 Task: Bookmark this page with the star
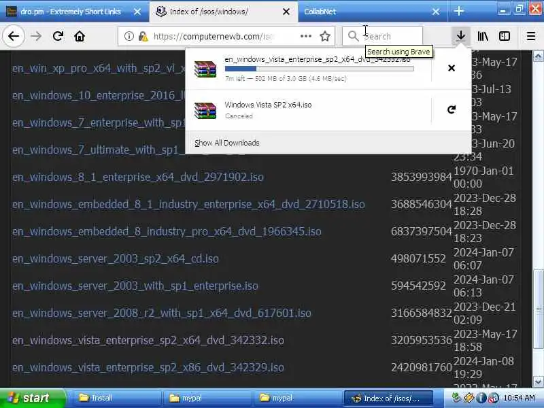325,36
